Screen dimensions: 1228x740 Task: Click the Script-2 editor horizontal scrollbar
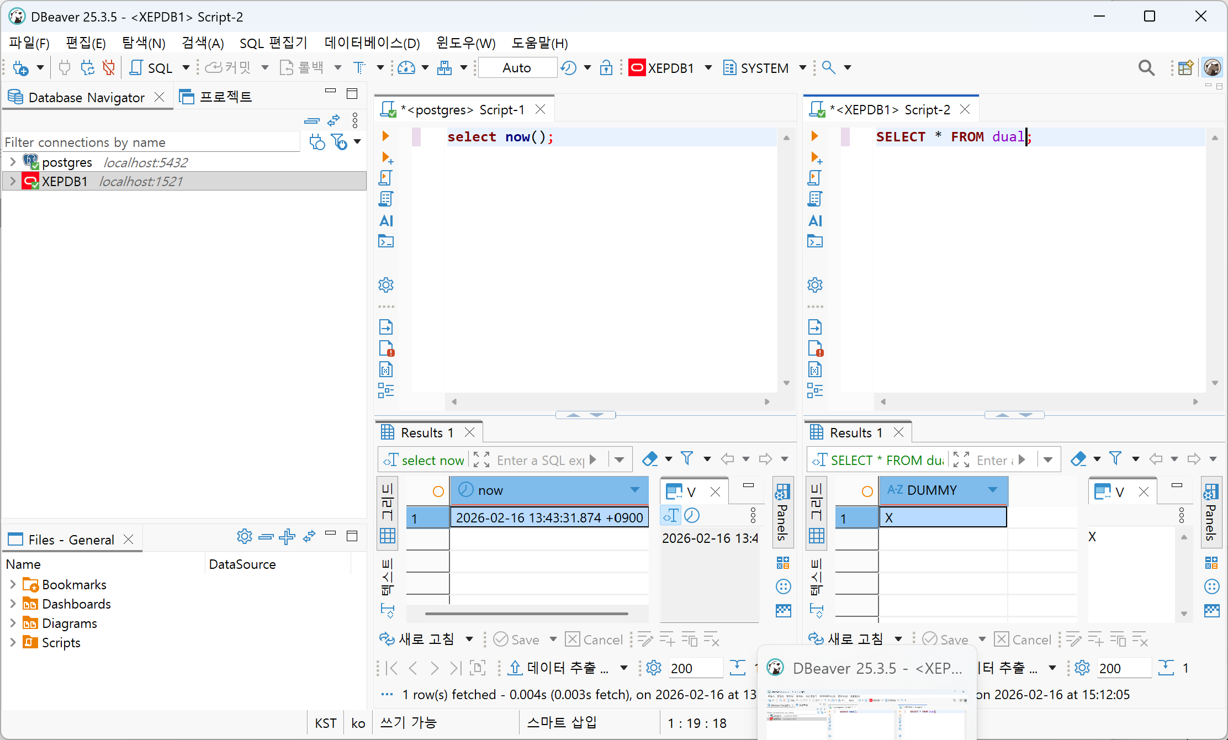click(x=1040, y=401)
